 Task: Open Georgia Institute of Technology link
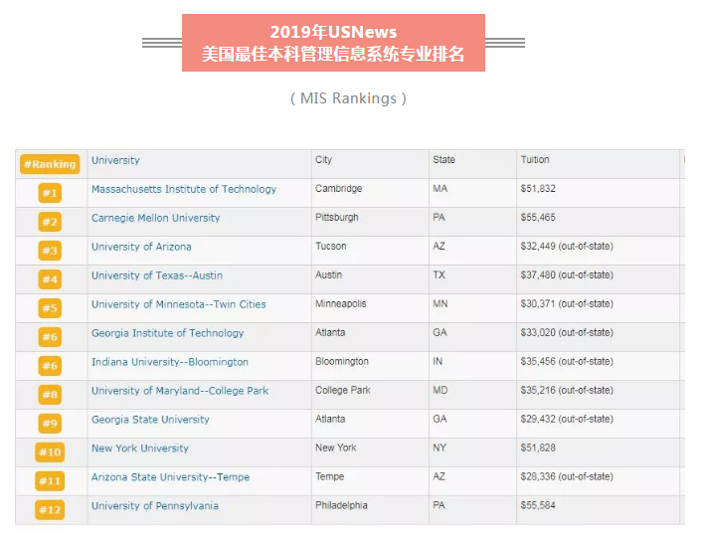pos(168,333)
